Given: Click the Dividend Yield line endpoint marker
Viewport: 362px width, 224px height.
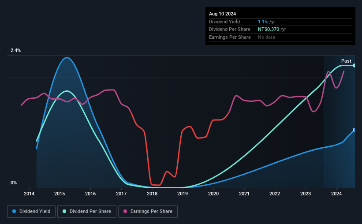Looking at the screenshot, I should pyautogui.click(x=355, y=130).
